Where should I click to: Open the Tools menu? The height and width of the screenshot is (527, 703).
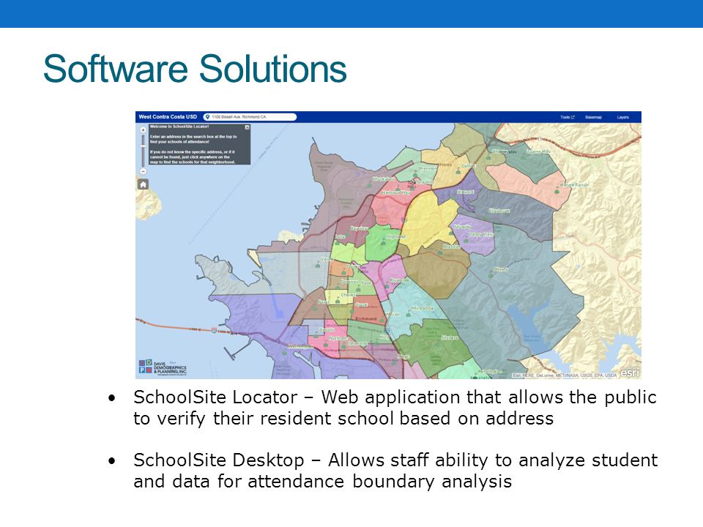click(x=567, y=117)
